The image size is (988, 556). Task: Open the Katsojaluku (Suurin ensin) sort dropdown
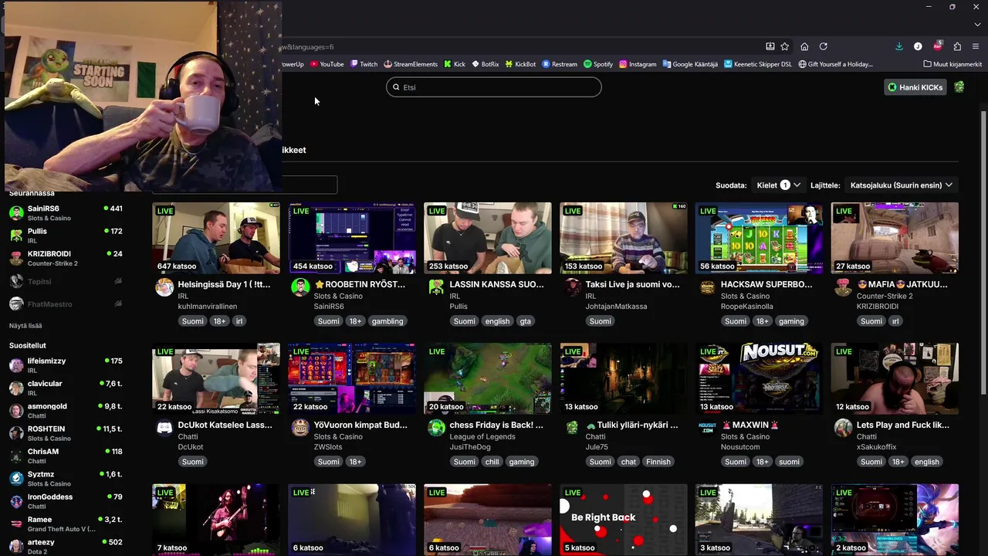902,185
